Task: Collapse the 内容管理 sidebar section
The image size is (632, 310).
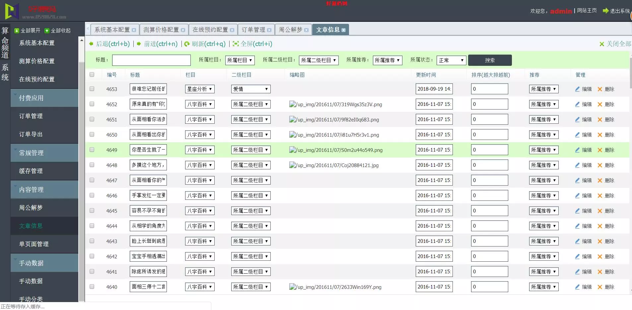Action: (x=44, y=190)
